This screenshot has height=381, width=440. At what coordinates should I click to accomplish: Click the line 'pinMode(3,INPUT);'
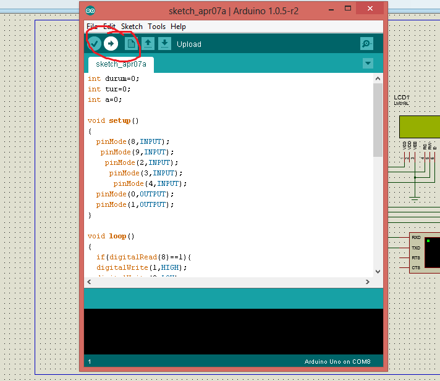point(146,174)
